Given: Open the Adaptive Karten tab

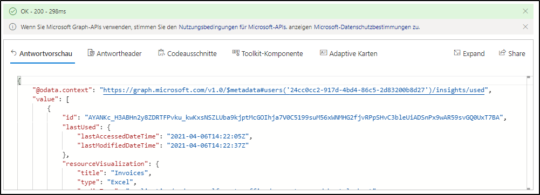Looking at the screenshot, I should (x=348, y=54).
